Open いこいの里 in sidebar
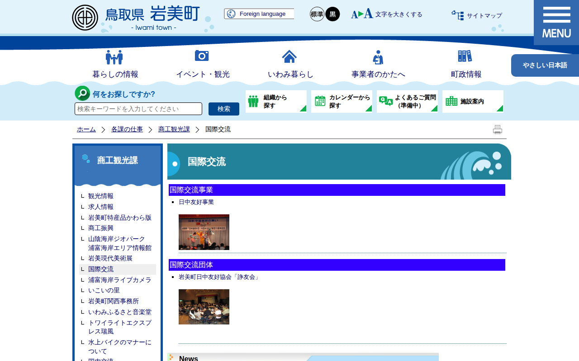 [104, 291]
